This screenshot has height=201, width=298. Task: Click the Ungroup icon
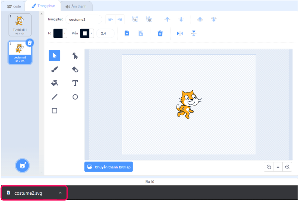(x=149, y=19)
